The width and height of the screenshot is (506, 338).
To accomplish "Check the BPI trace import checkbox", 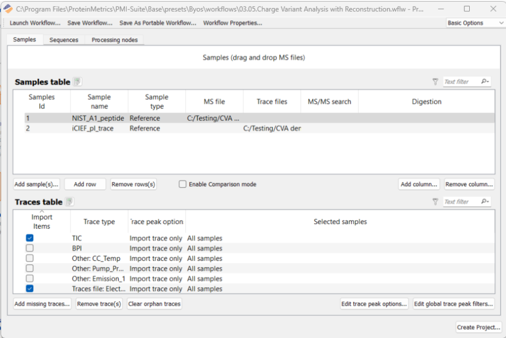I will 30,248.
